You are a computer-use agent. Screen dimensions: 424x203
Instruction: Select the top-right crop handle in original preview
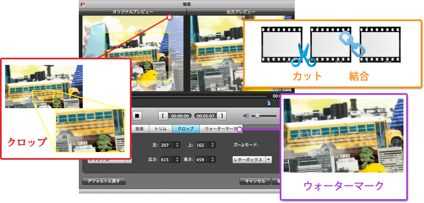[169, 33]
